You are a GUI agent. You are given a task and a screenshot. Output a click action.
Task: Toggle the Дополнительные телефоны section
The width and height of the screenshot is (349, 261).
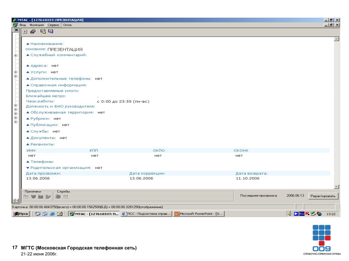pos(28,79)
